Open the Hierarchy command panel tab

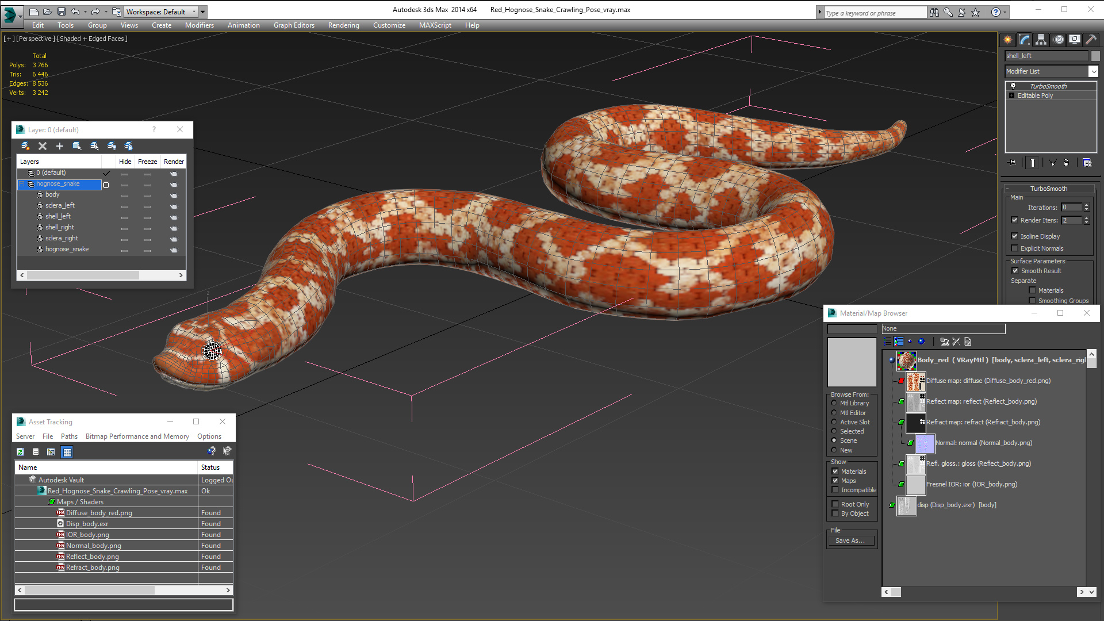pyautogui.click(x=1041, y=40)
